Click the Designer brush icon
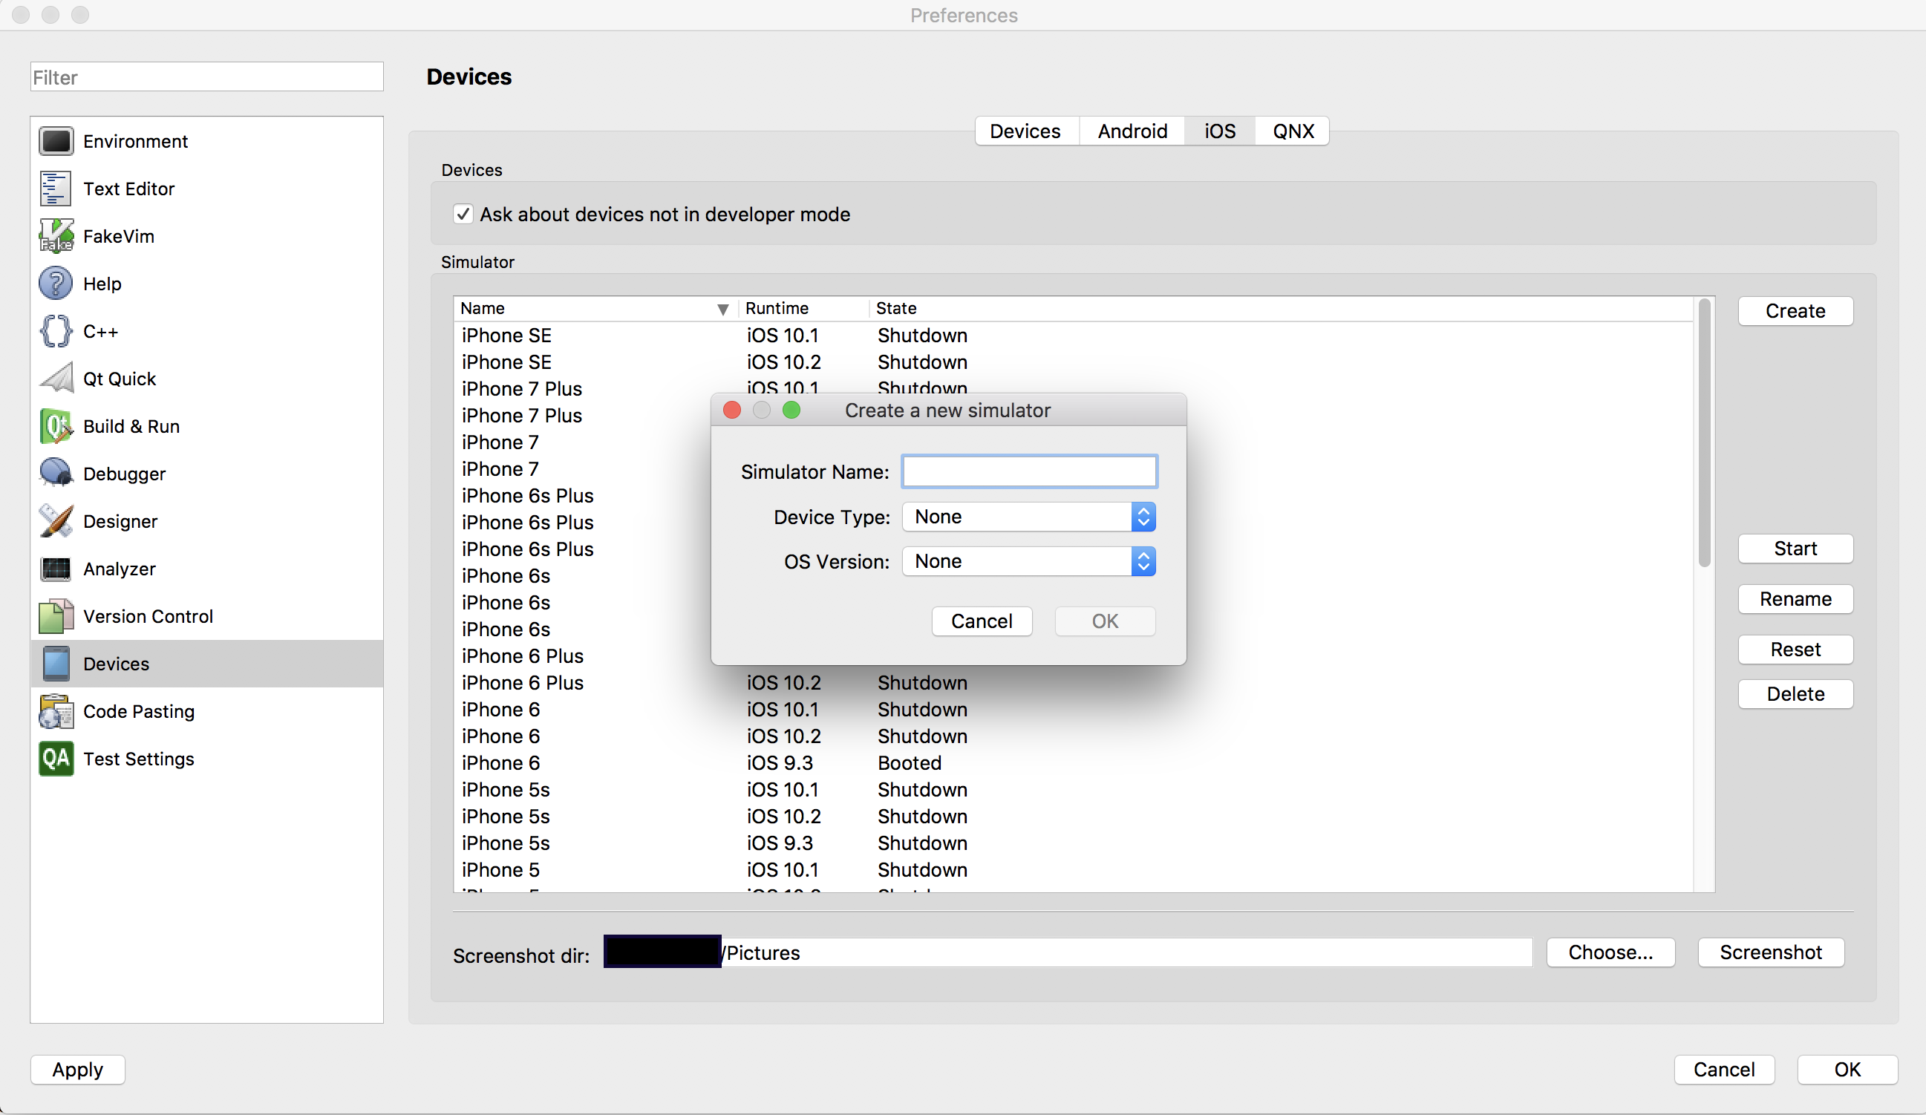 (x=56, y=521)
